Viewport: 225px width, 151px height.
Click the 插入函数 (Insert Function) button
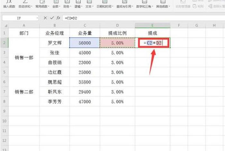[9, 4]
